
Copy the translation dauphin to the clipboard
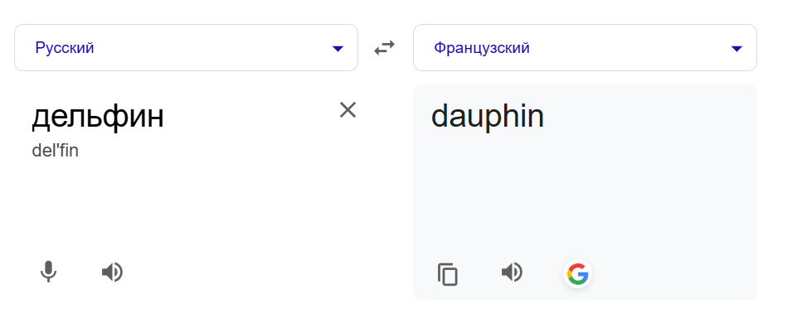[x=448, y=274]
